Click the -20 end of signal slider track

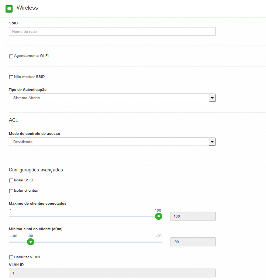(162, 242)
